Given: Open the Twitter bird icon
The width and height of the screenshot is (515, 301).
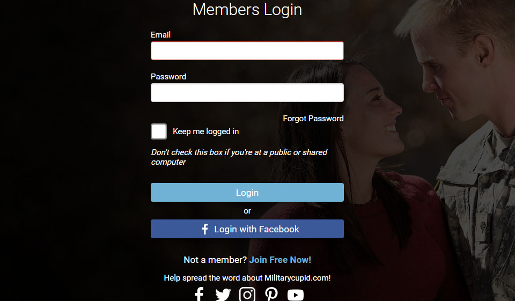Looking at the screenshot, I should [223, 295].
